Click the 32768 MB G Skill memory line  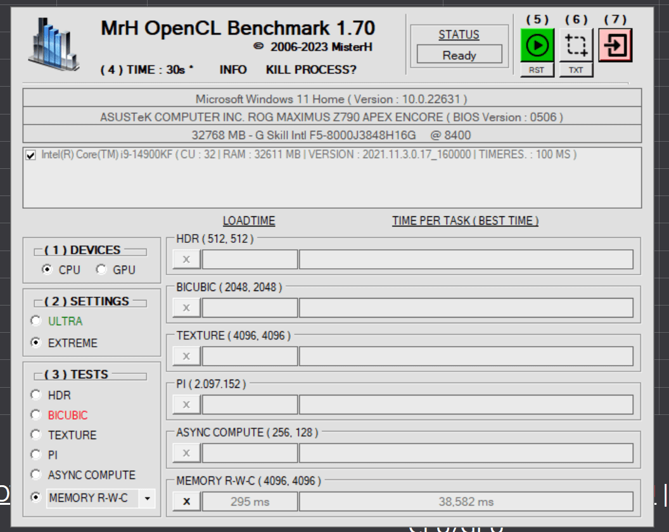pos(332,135)
